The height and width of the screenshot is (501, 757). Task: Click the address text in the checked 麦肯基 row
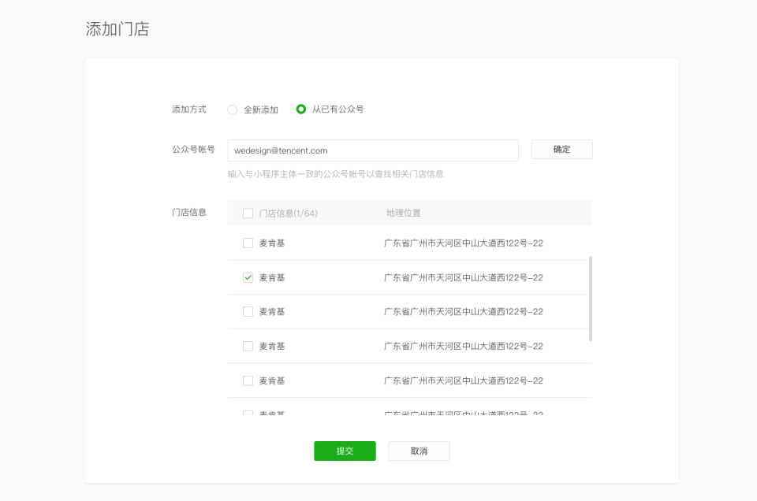(464, 278)
